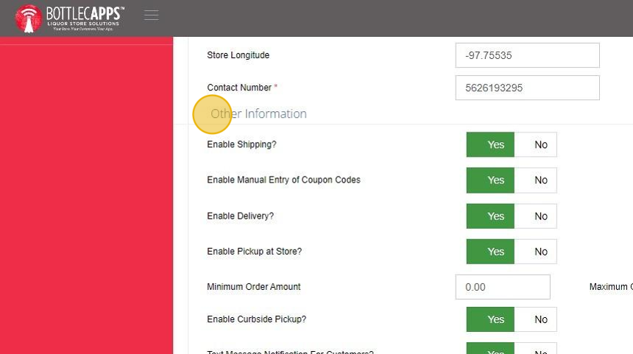Choose No for Manual Entry of Coupon Codes
The image size is (633, 354).
click(536, 180)
